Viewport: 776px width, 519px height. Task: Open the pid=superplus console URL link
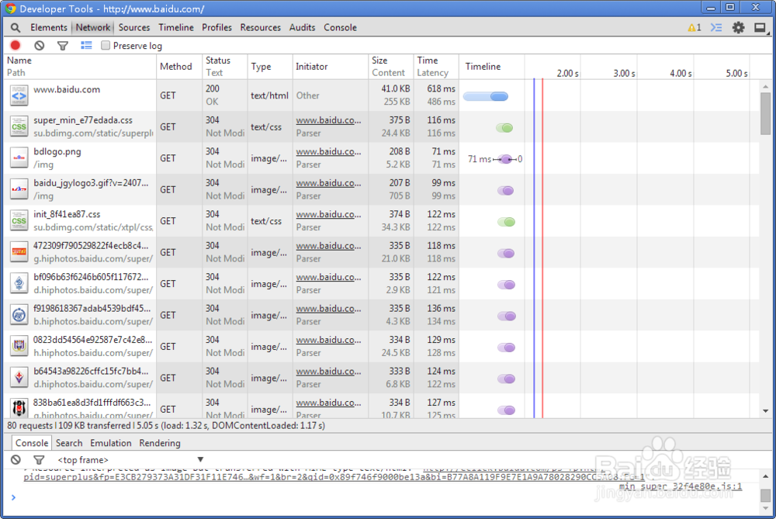334,477
